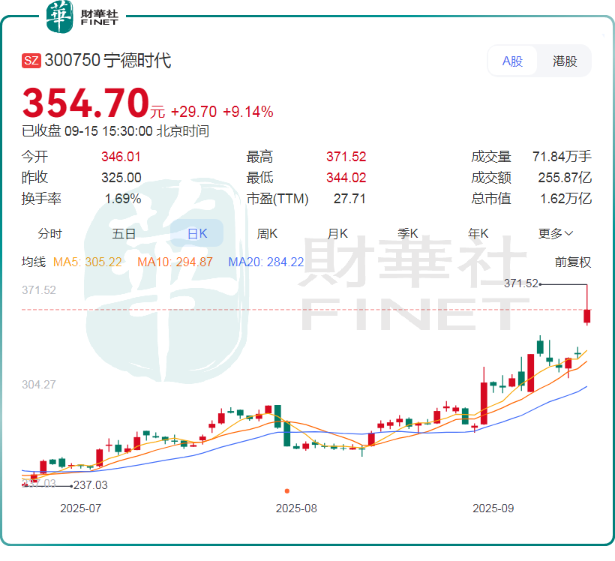Click the current price 354.70
This screenshot has width=615, height=561.
(x=85, y=103)
